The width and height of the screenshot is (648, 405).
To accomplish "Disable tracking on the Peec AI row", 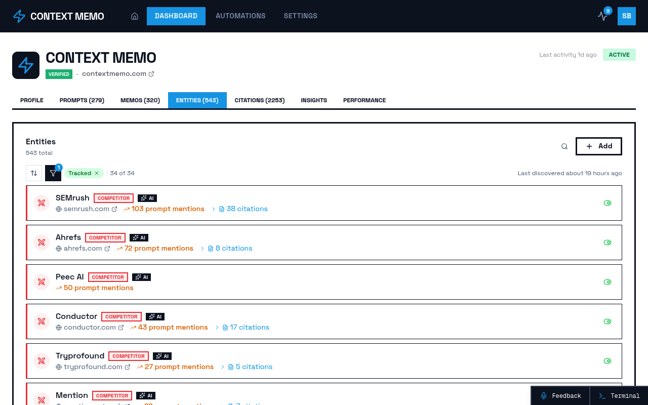I will coord(607,282).
